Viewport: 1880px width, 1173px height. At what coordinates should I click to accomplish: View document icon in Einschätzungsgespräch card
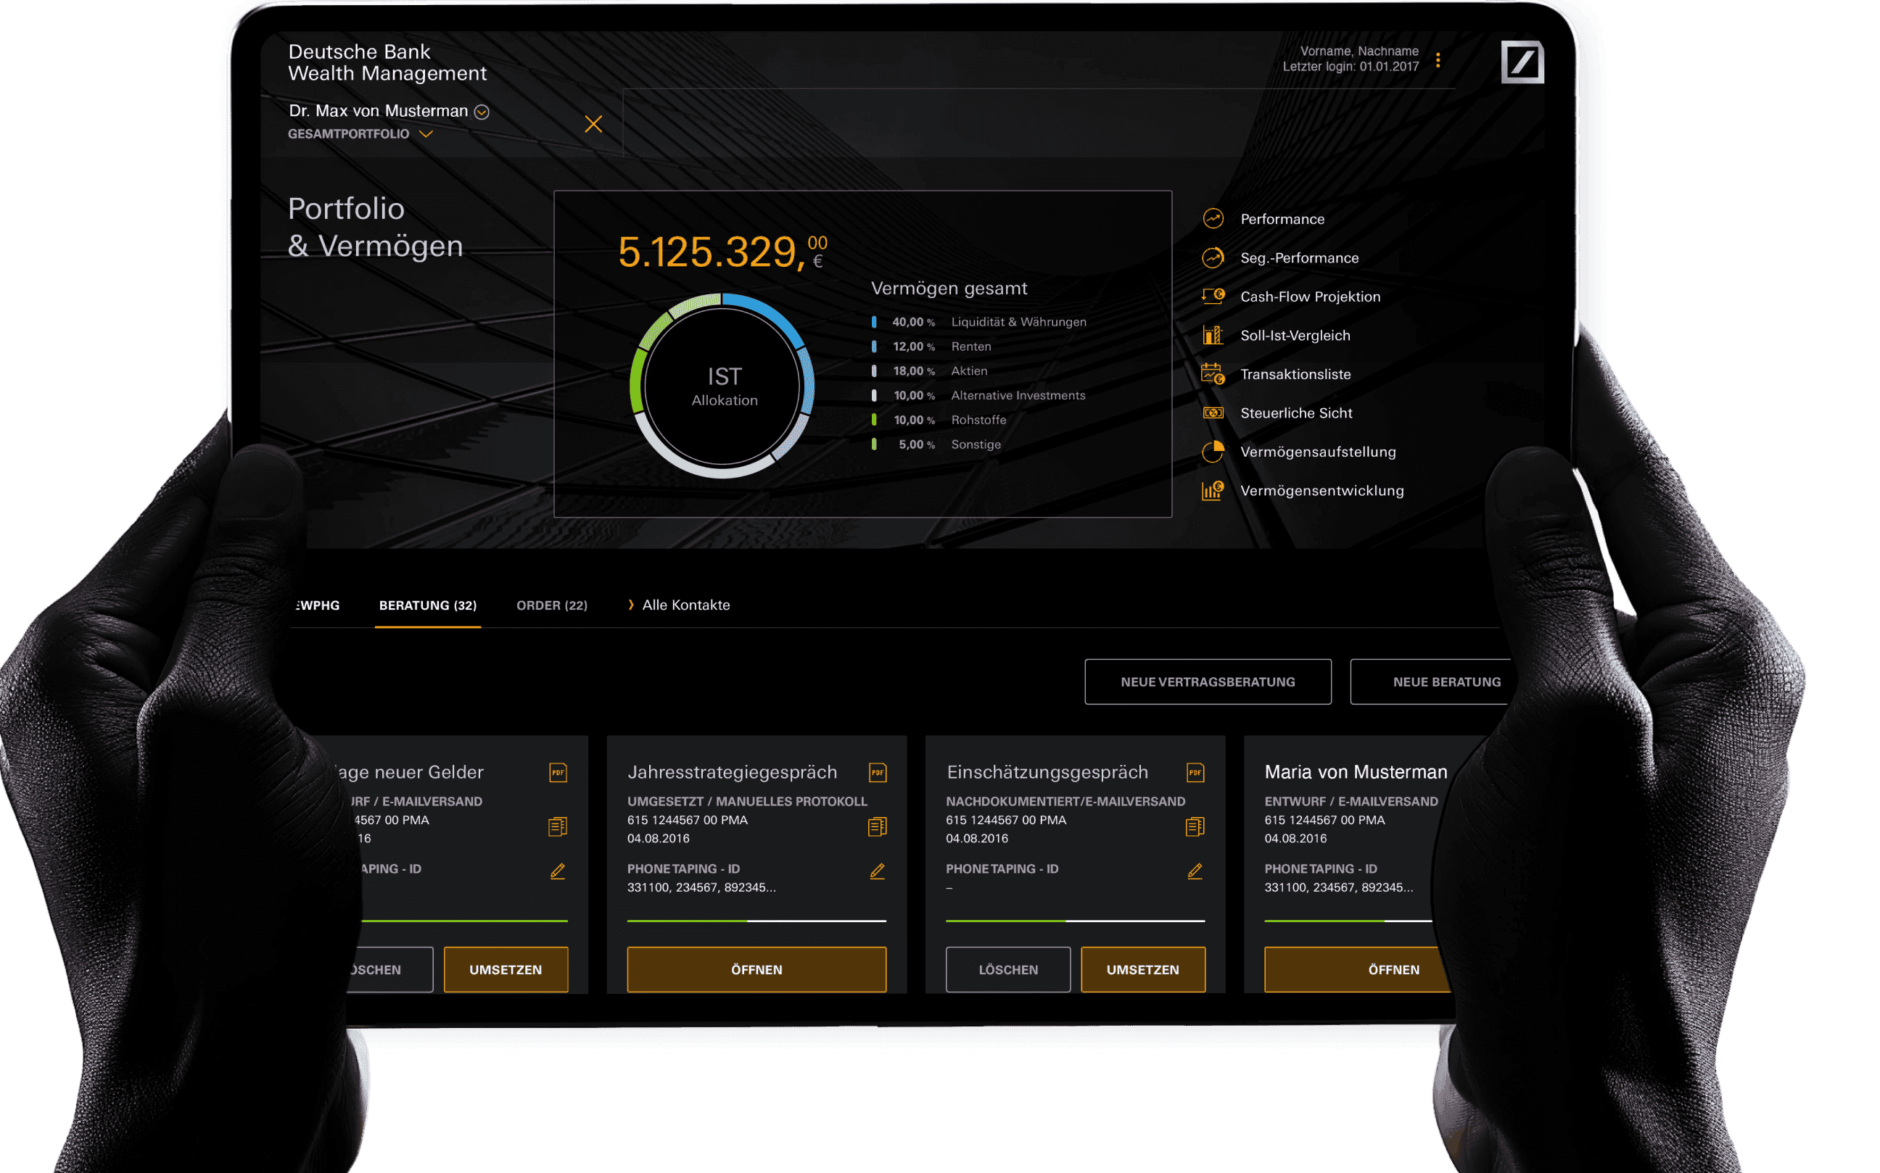pyautogui.click(x=1195, y=827)
